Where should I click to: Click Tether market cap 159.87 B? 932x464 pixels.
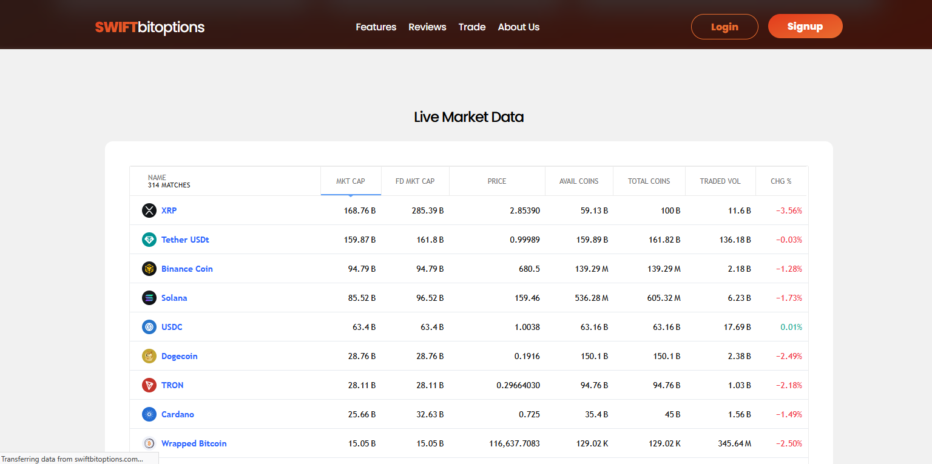point(360,240)
